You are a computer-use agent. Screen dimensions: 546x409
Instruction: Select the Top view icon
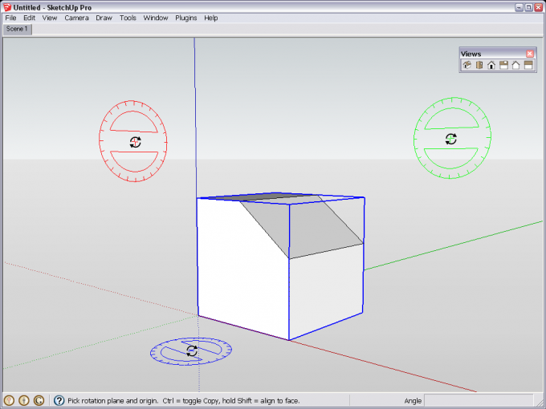479,66
